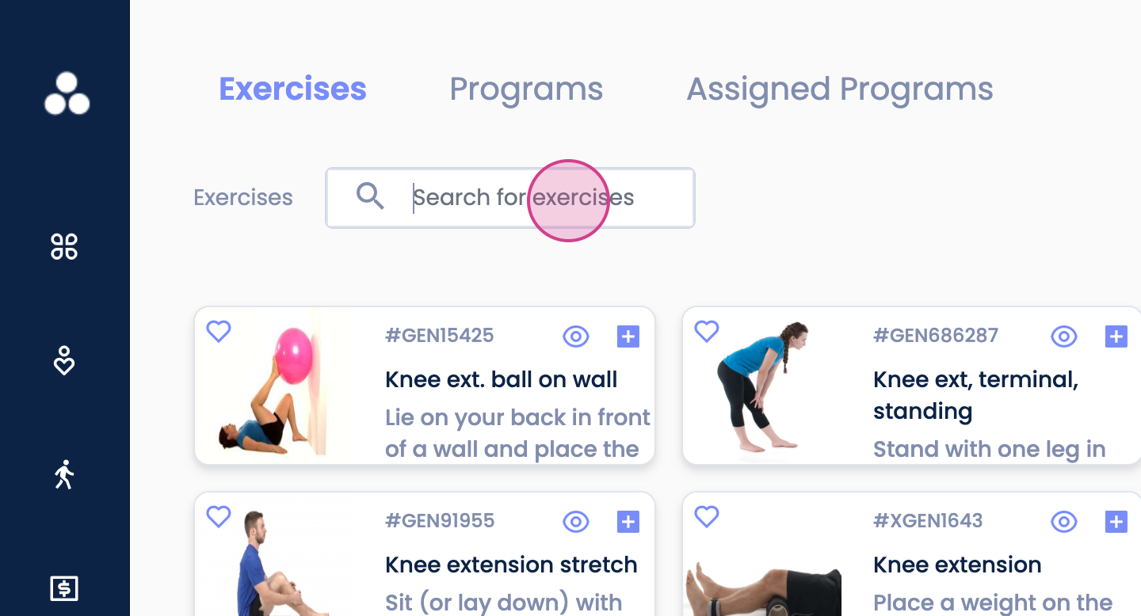Click the Search for exercises field

click(510, 198)
